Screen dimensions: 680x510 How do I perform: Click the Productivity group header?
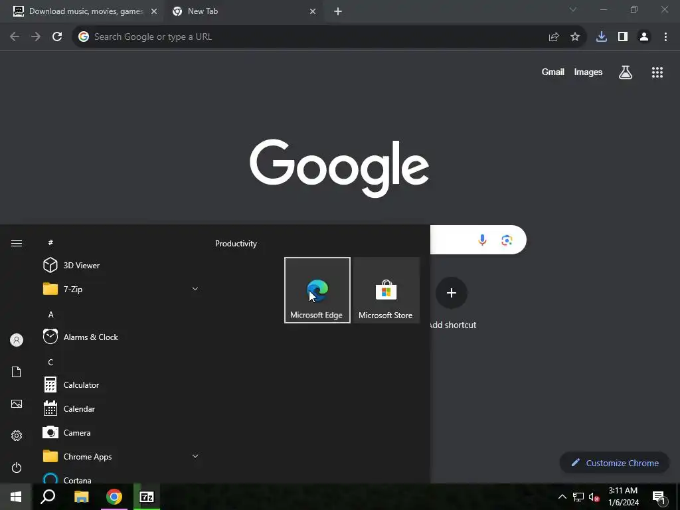(x=236, y=244)
